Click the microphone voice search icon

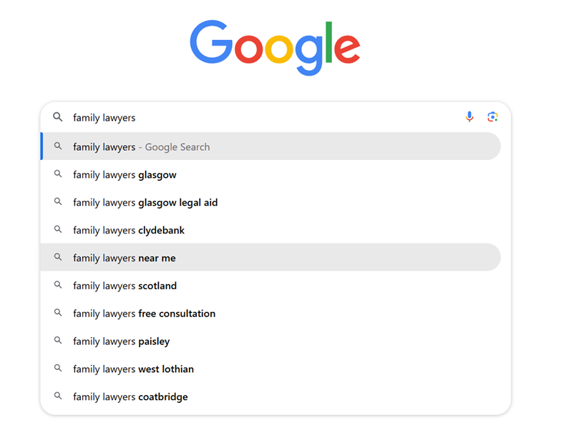[x=469, y=116]
